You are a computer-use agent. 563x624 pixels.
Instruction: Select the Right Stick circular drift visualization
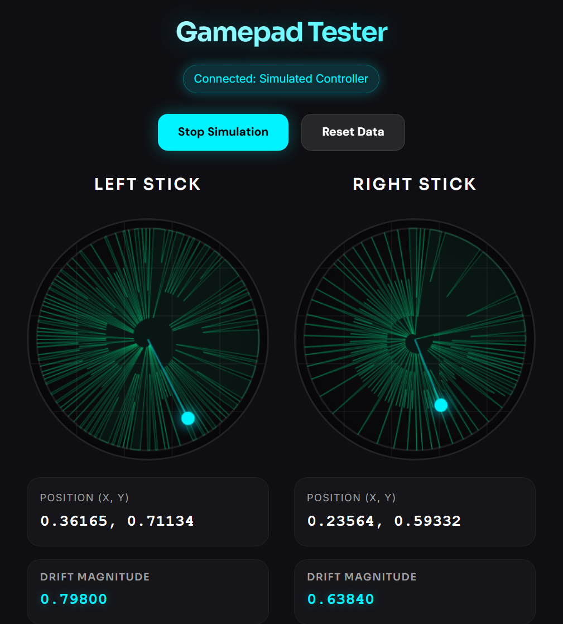coord(415,338)
